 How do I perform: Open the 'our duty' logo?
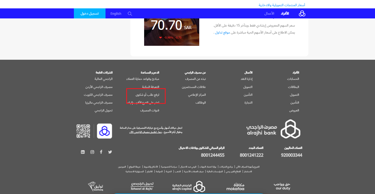tap(282, 186)
